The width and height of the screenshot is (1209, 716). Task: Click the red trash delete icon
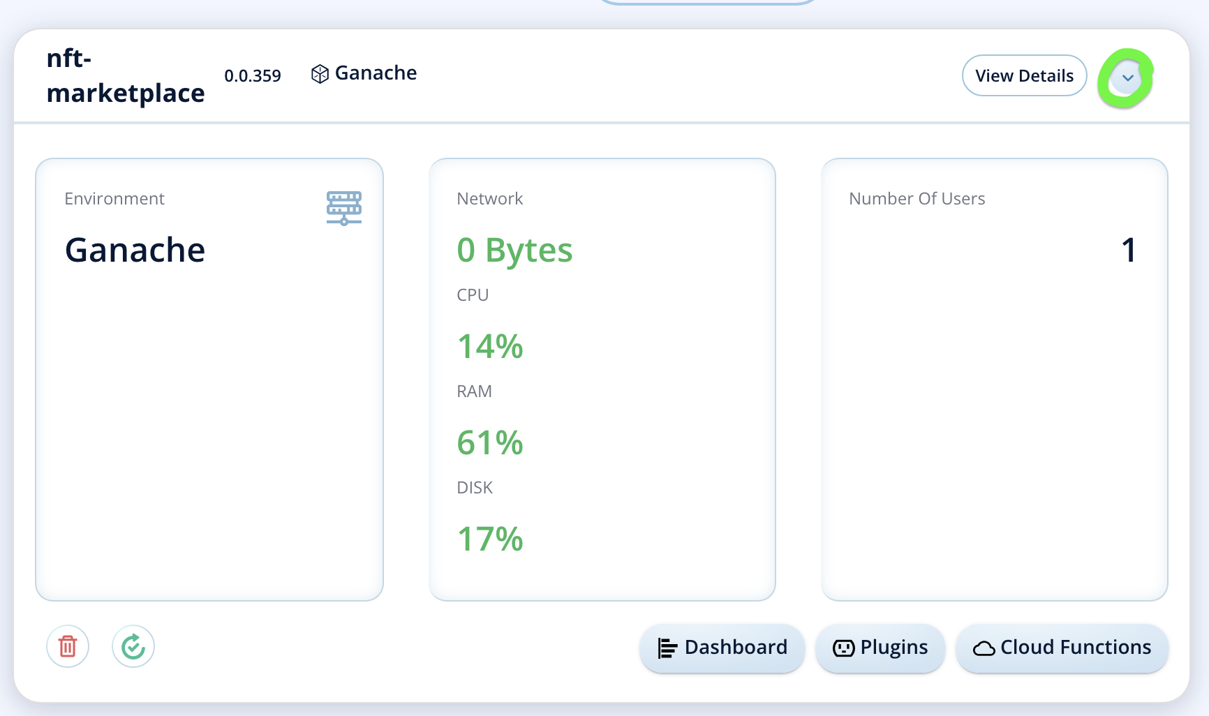pos(68,646)
